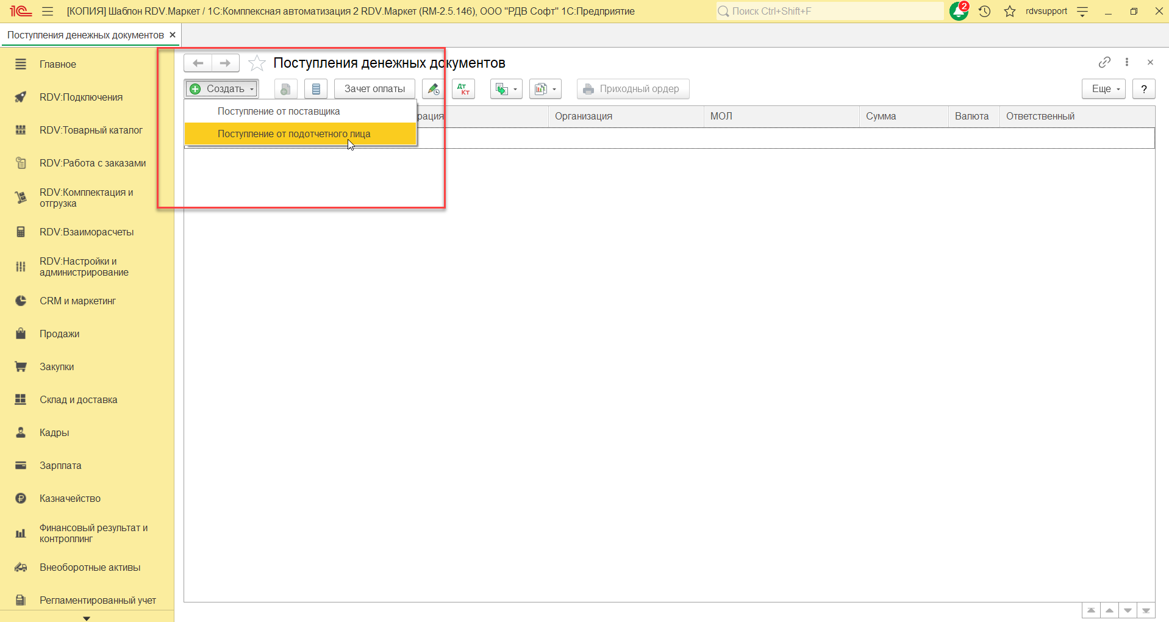This screenshot has width=1169, height=622.
Task: Switch to Поступления денежных документов tab
Action: (85, 35)
